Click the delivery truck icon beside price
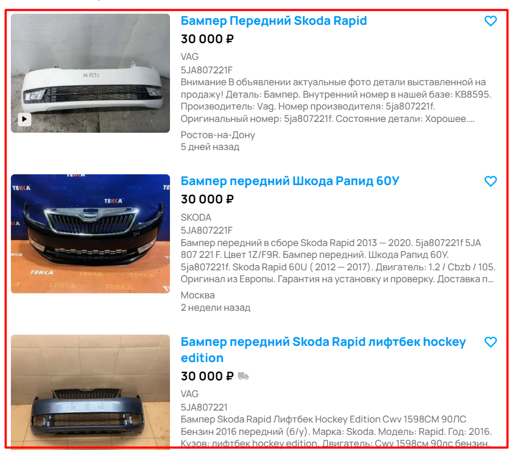This screenshot has height=450, width=518. [243, 376]
